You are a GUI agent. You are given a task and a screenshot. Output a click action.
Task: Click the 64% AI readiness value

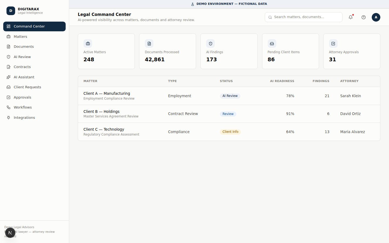click(x=290, y=132)
